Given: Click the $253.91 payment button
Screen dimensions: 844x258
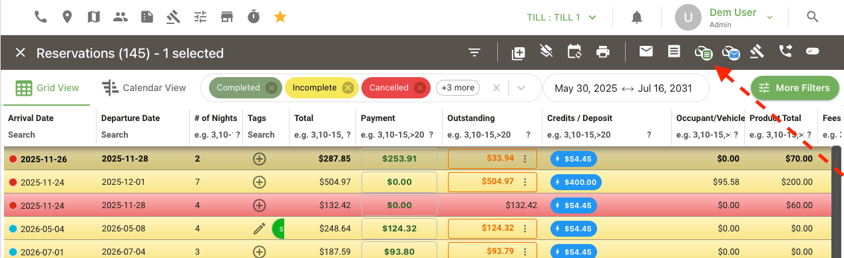Looking at the screenshot, I should (399, 159).
